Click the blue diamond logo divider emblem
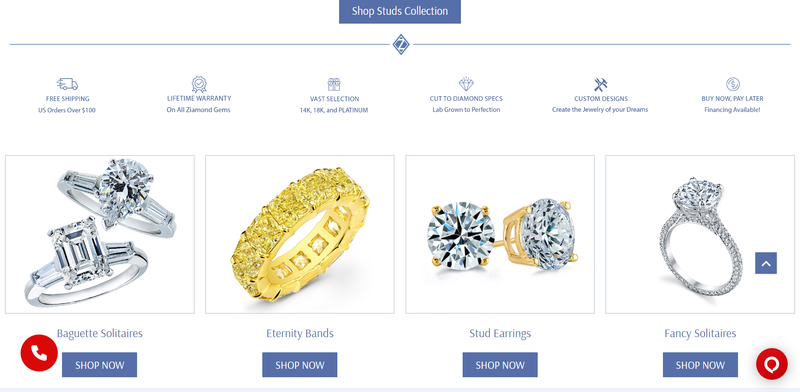 [x=401, y=44]
